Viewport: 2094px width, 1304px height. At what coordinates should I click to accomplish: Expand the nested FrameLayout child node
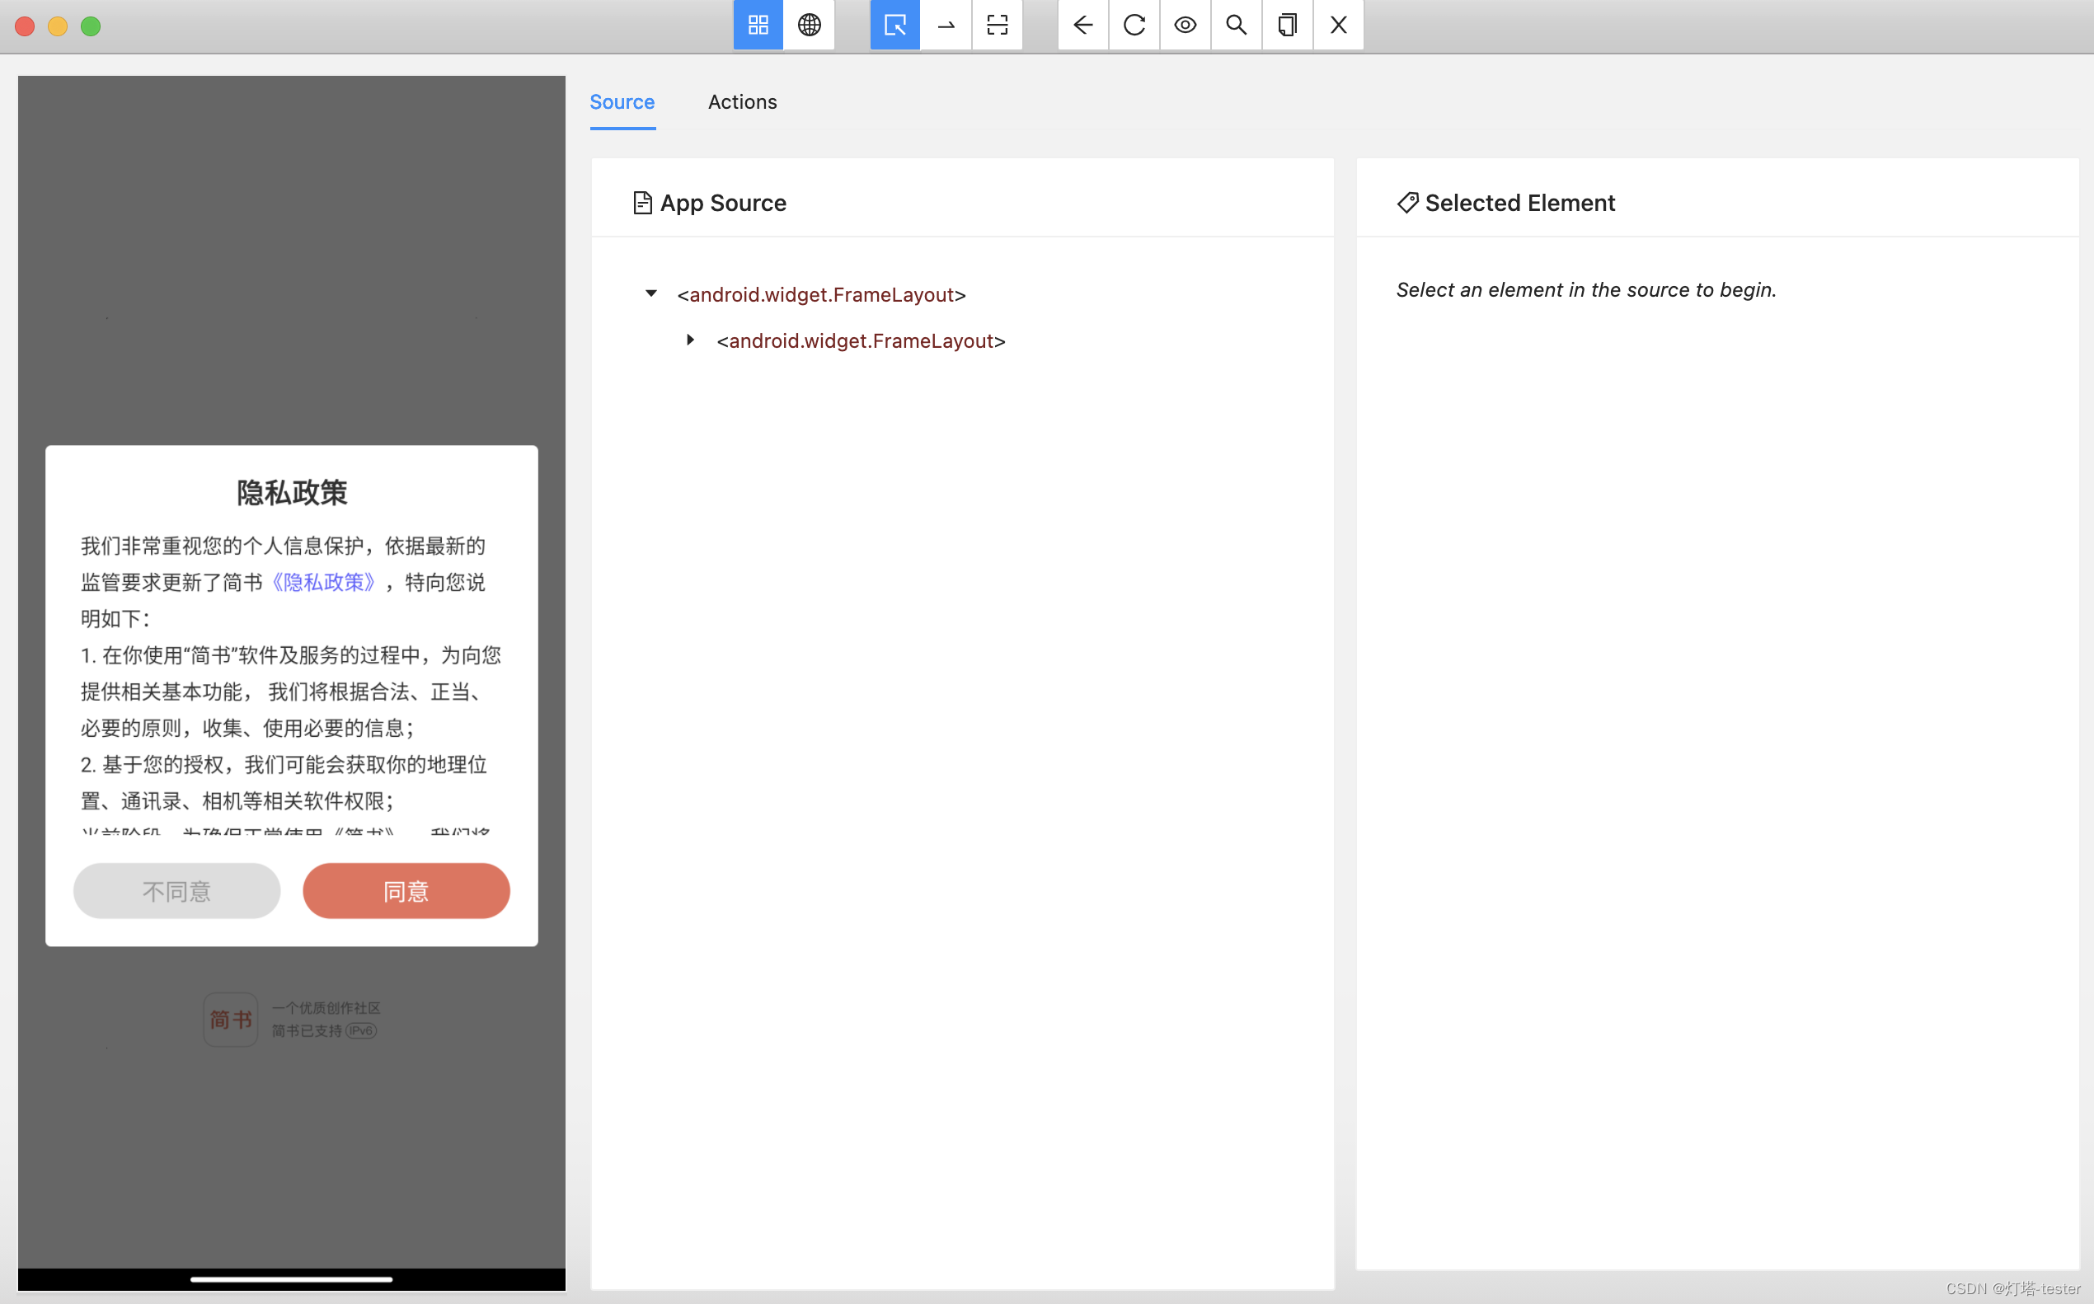coord(690,340)
